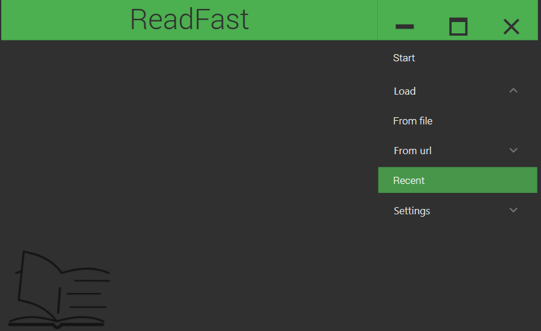Click the ReadFast title text

[x=189, y=19]
